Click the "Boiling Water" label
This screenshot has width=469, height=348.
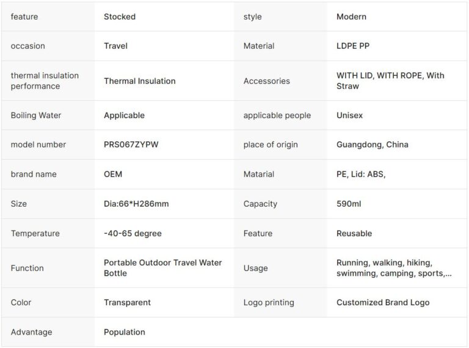click(36, 115)
